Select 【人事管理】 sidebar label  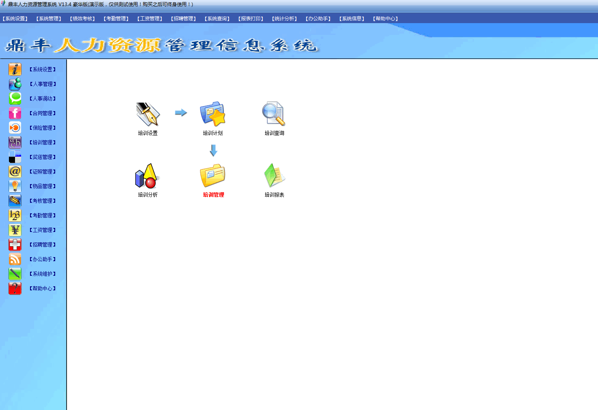[x=43, y=84]
